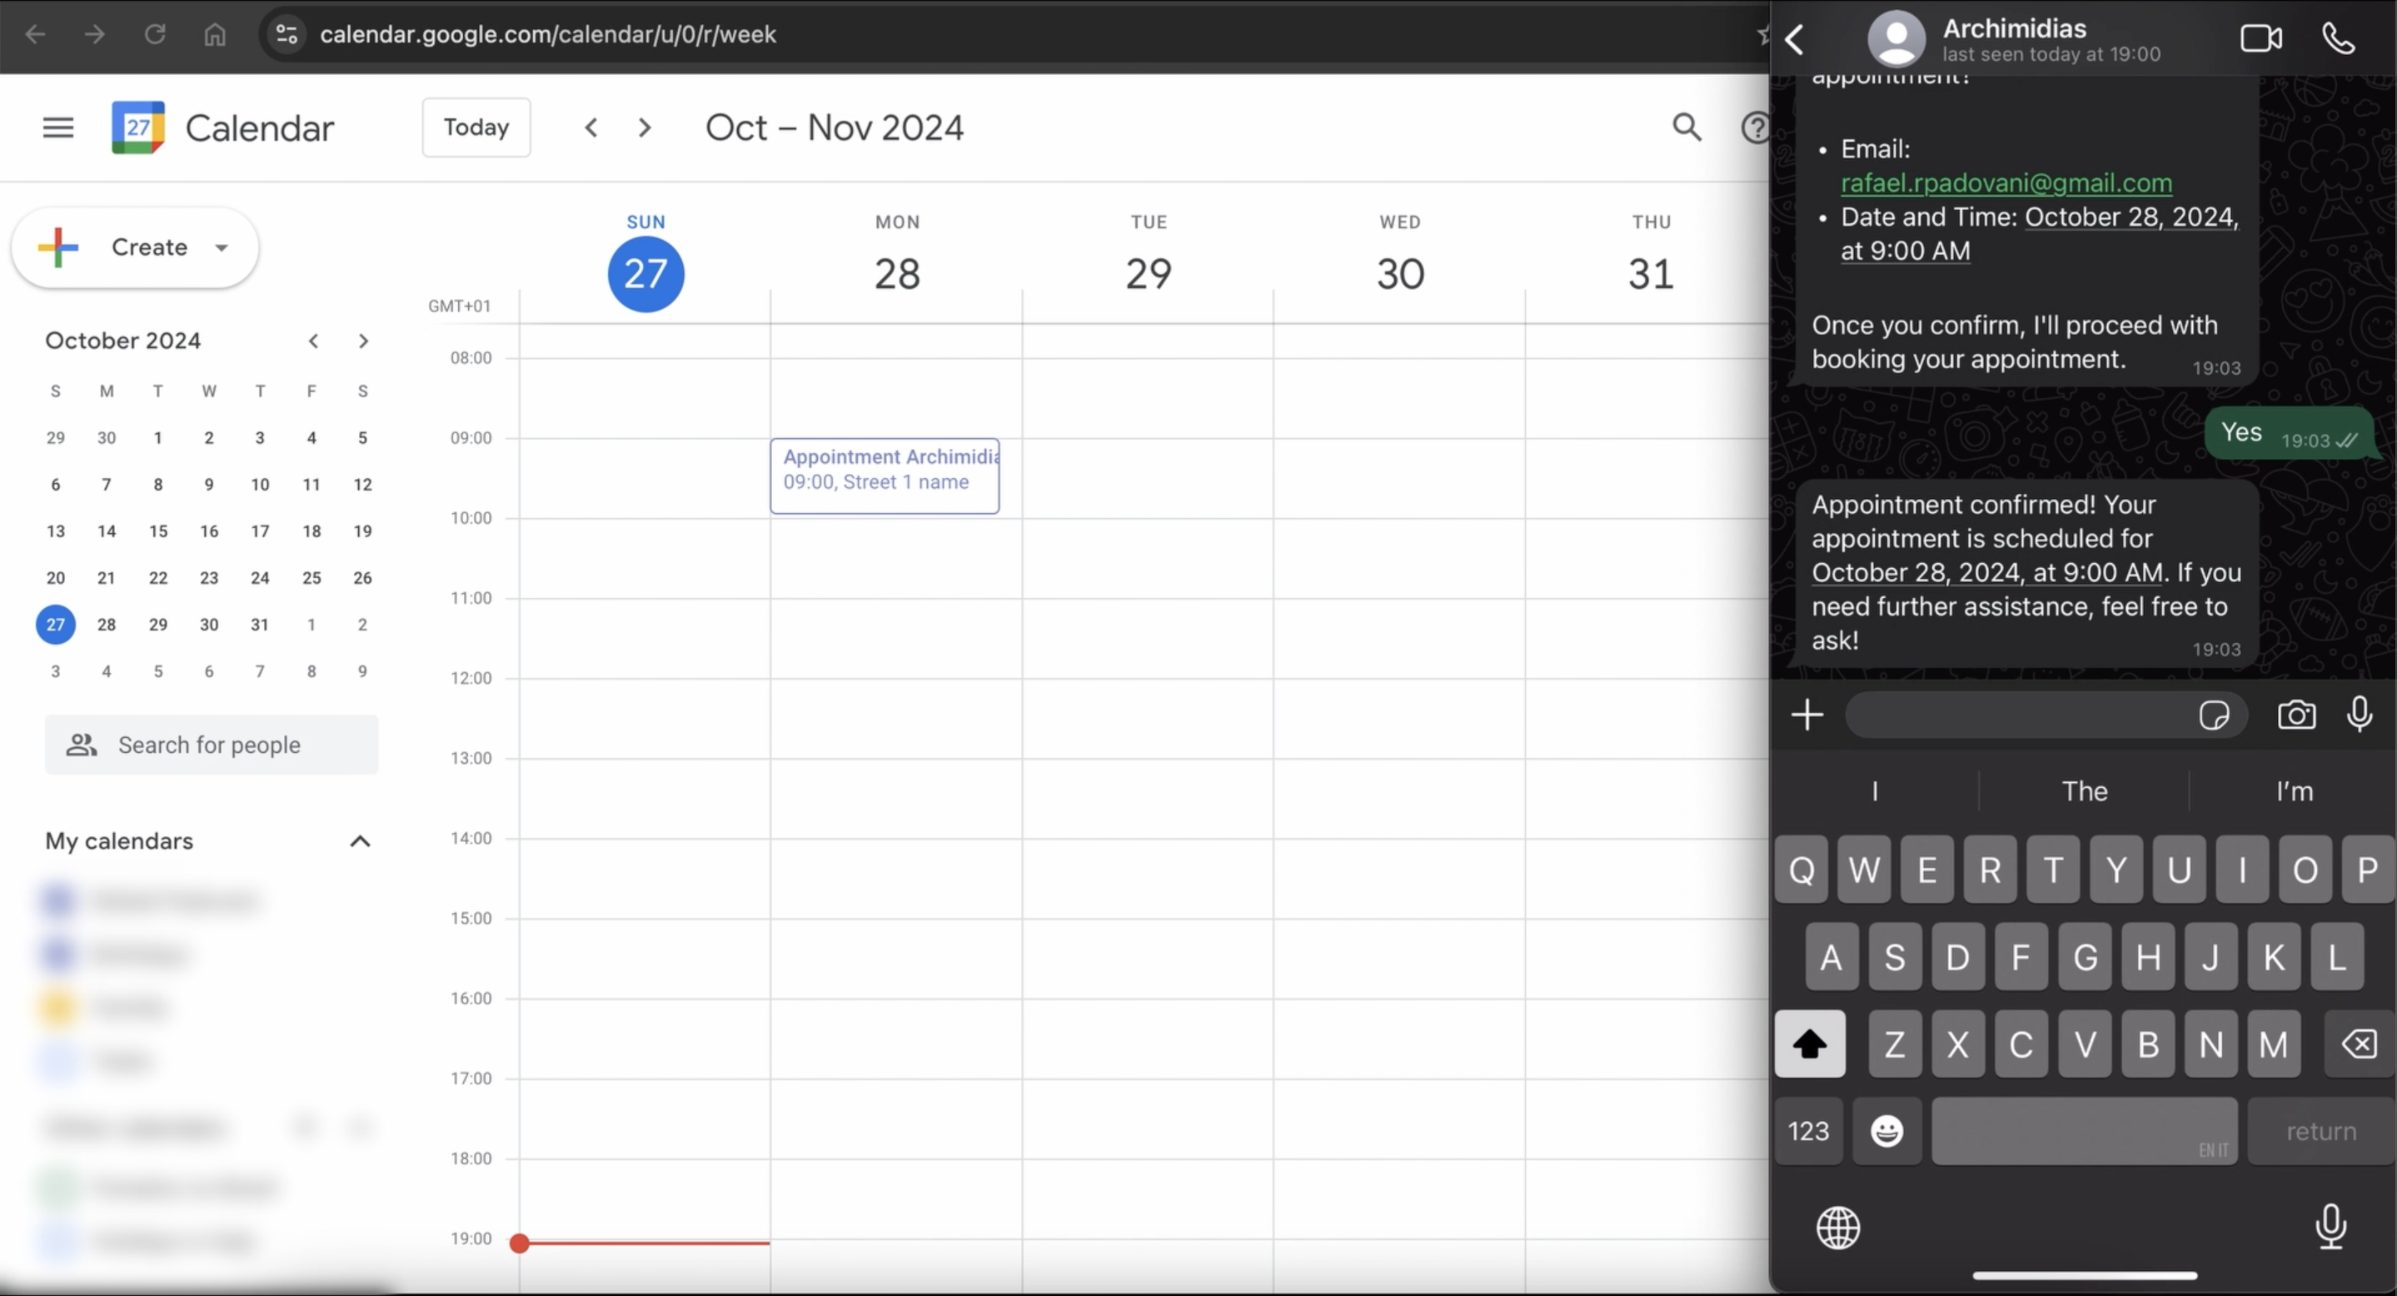Select October 31 in the mini calendar
This screenshot has width=2397, height=1296.
point(261,625)
